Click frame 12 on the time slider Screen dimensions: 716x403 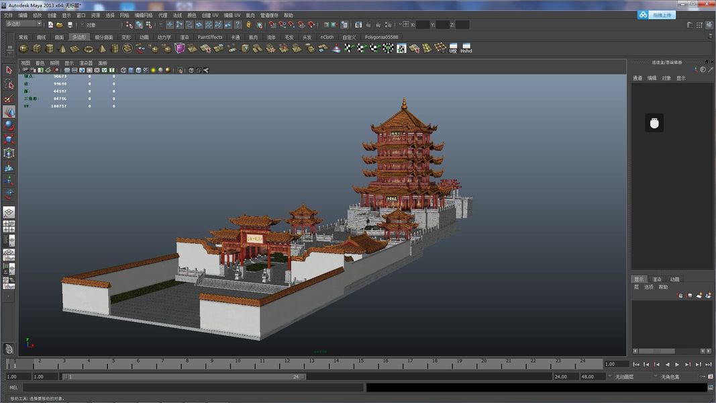pyautogui.click(x=287, y=364)
